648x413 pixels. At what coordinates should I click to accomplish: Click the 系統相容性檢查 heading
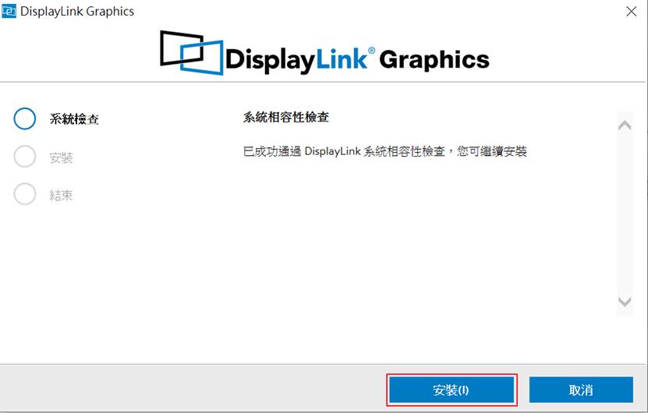286,118
